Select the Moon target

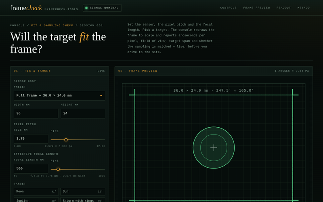click(36, 191)
